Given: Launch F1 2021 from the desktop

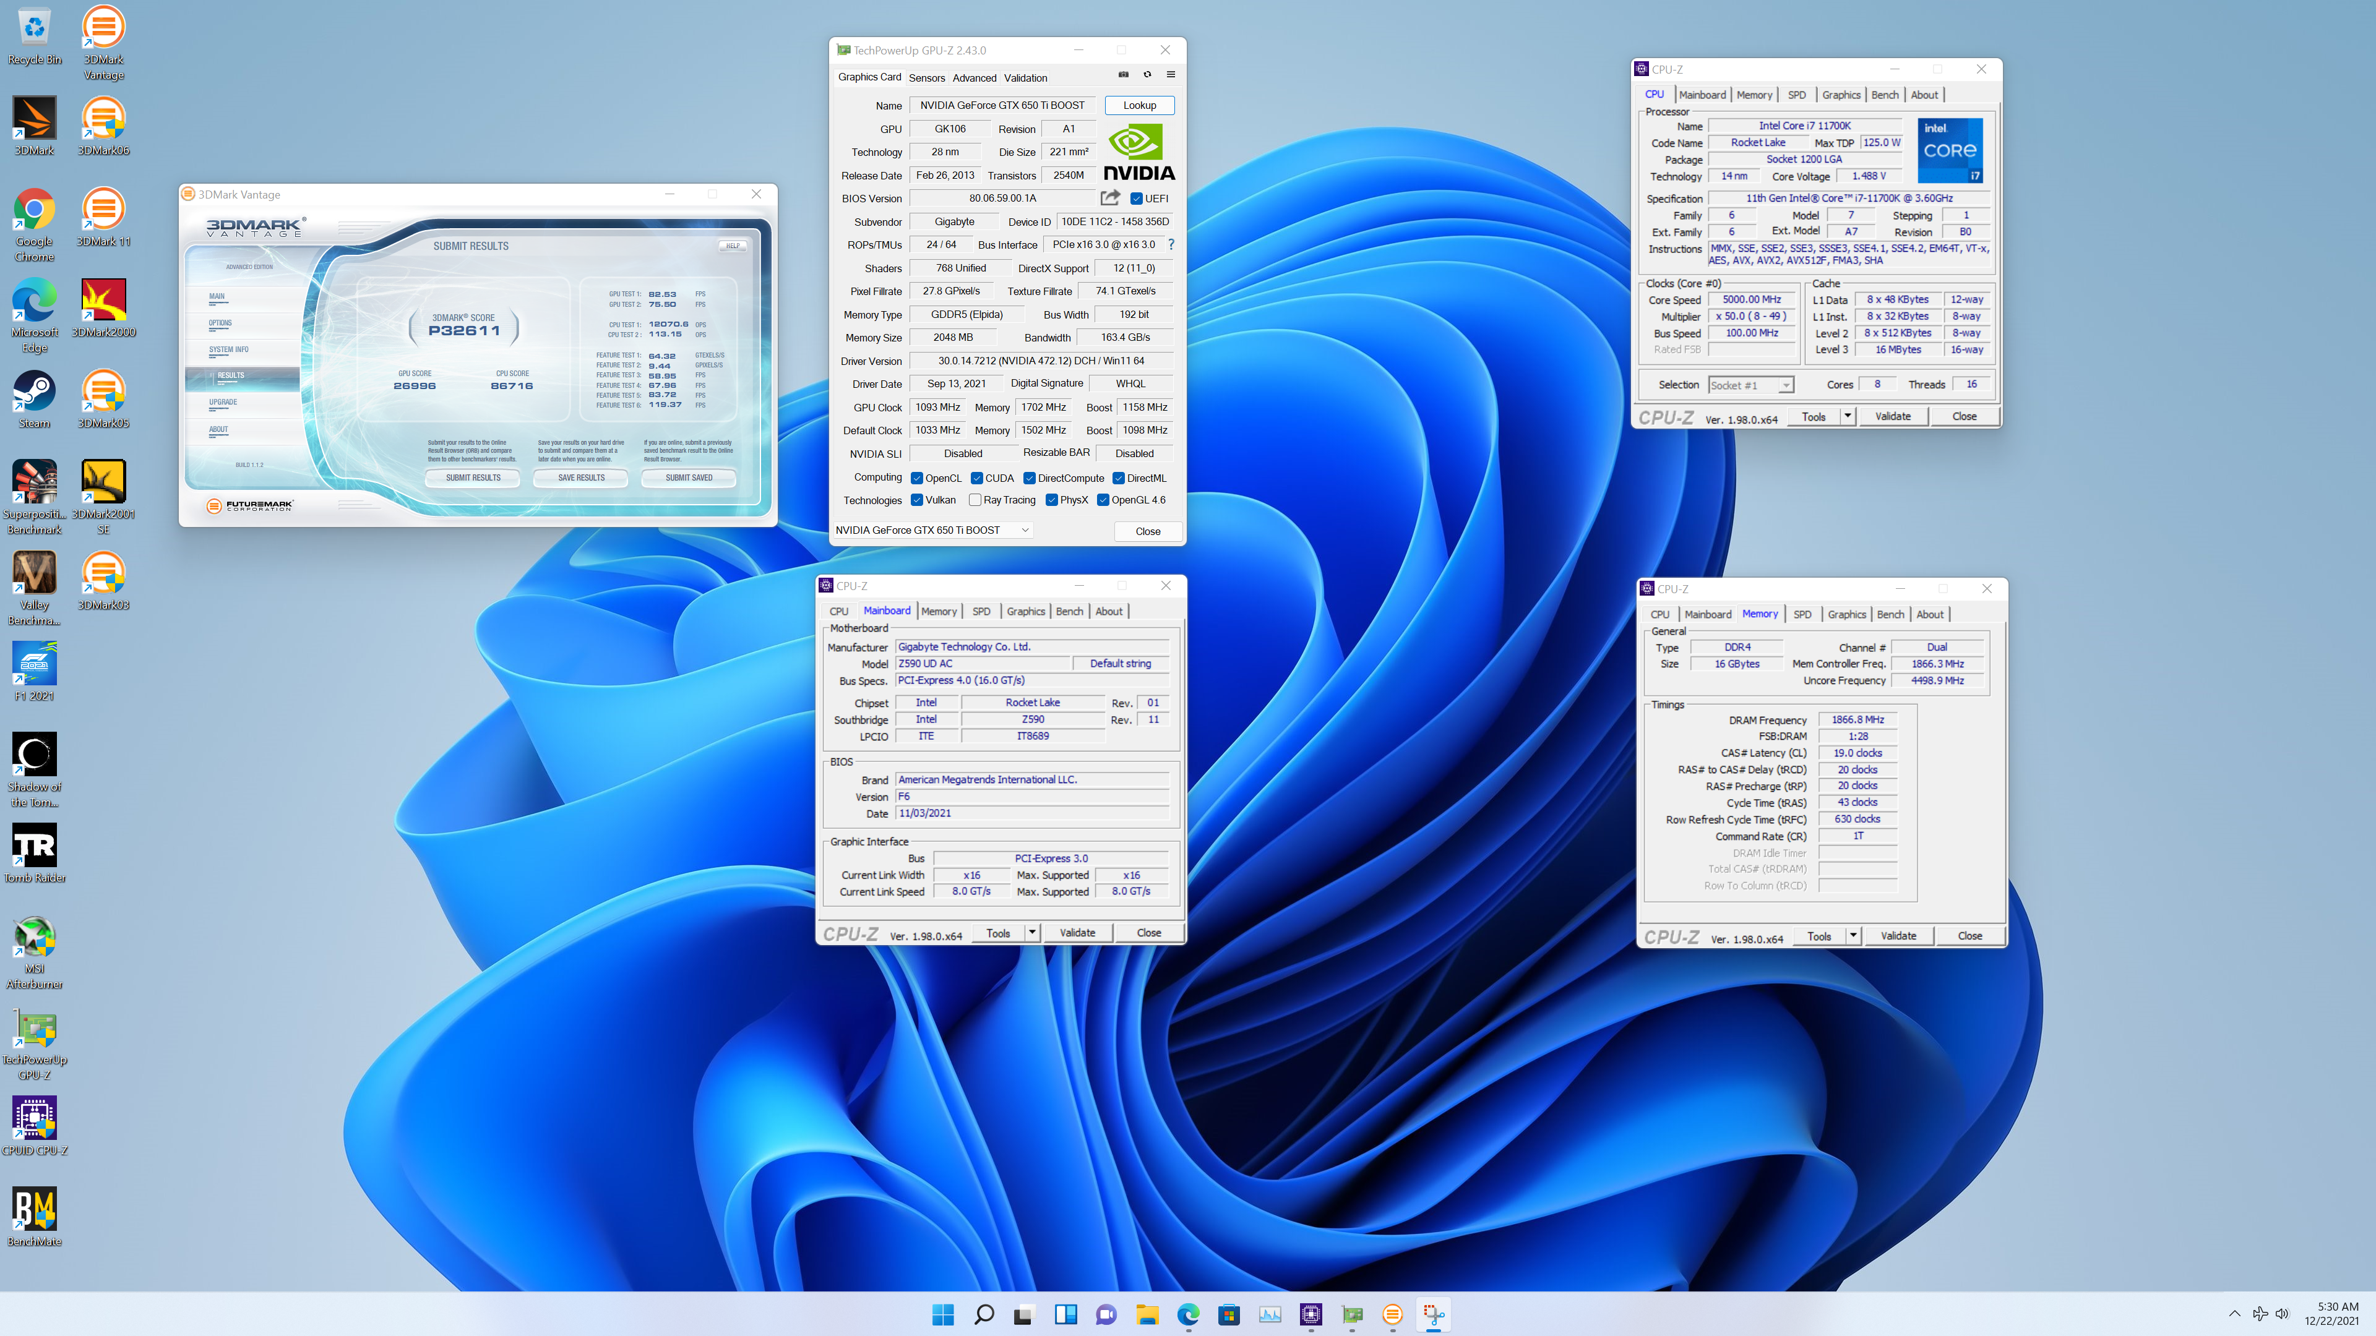Looking at the screenshot, I should point(34,672).
